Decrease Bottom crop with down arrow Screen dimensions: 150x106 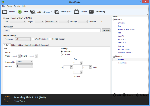point(81,73)
